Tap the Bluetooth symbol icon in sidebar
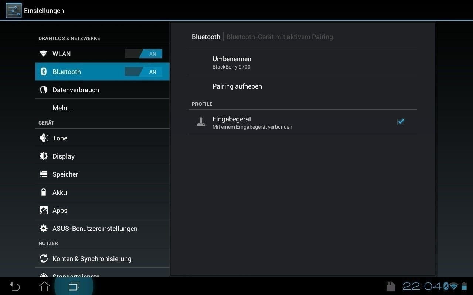Viewport: 473px width, 295px height. pyautogui.click(x=44, y=72)
